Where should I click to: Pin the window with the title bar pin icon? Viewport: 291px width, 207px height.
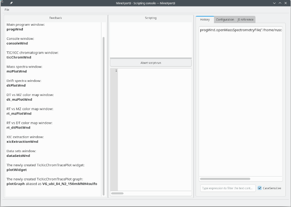coord(11,3)
